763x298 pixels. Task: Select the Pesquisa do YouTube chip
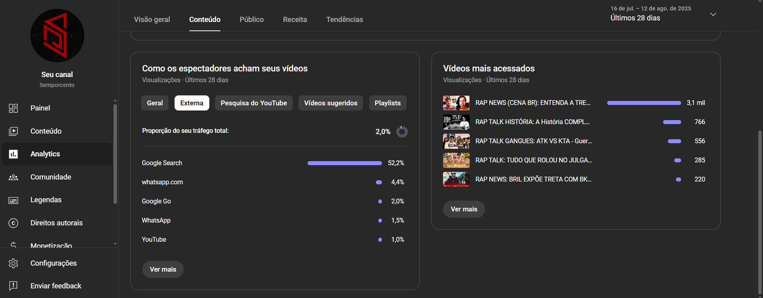pyautogui.click(x=254, y=103)
